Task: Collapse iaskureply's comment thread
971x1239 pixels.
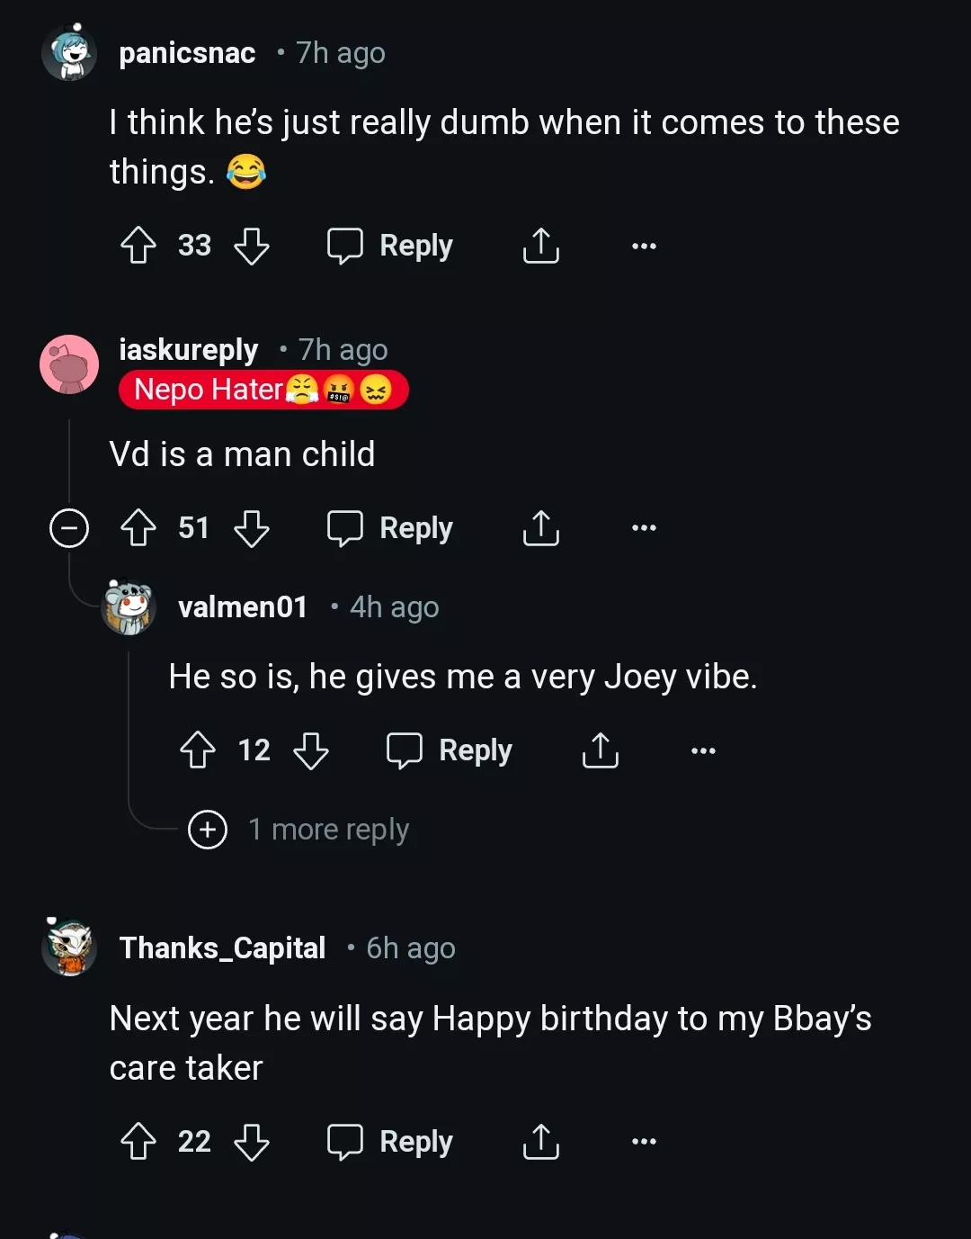Action: click(69, 528)
